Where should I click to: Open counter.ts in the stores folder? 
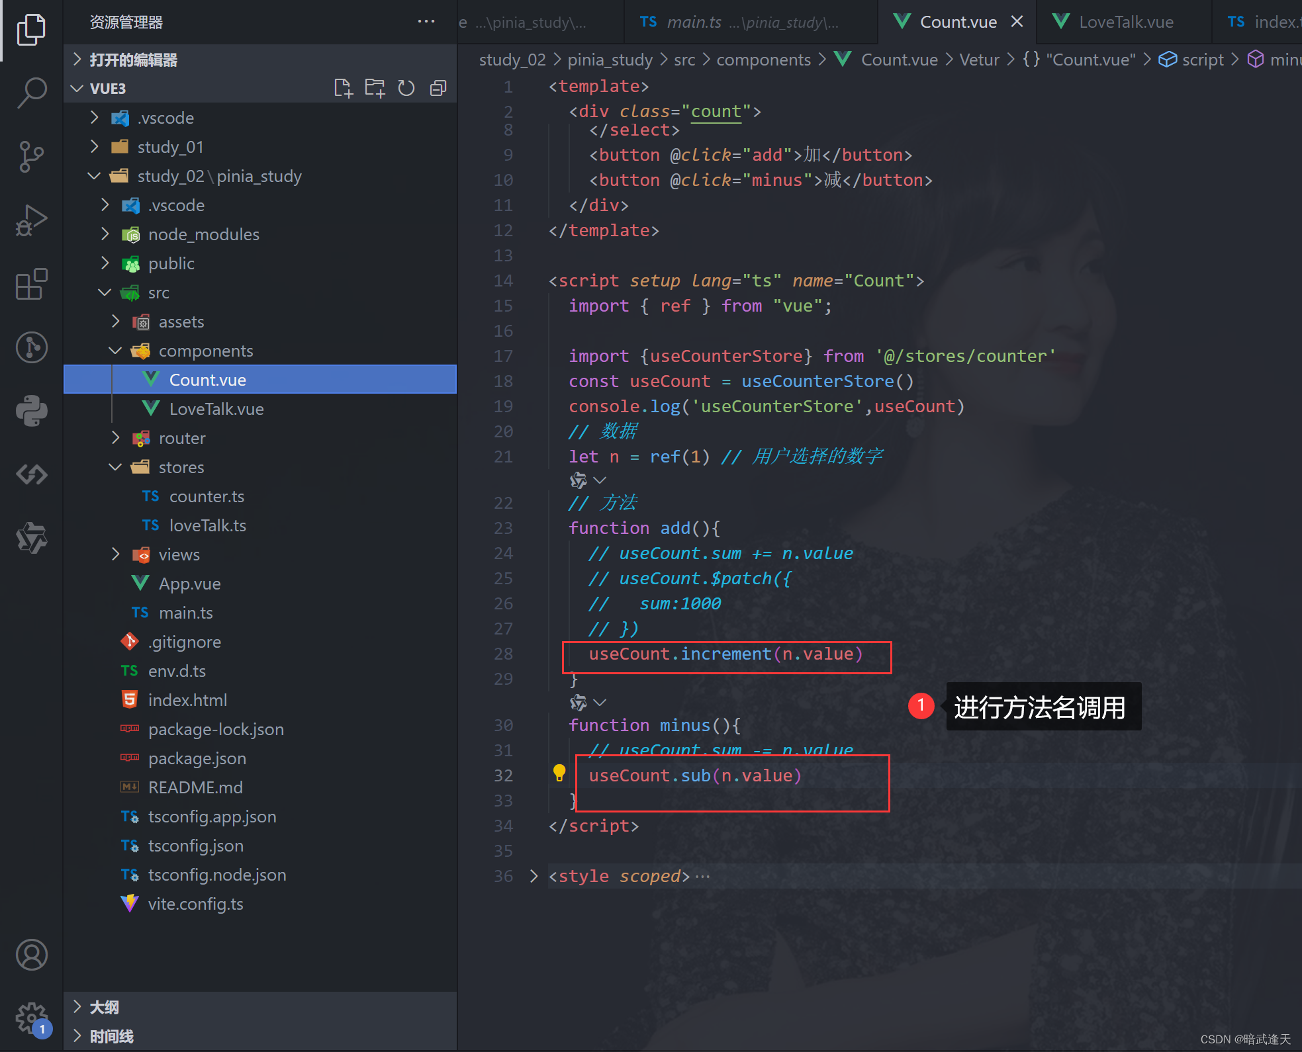[260, 496]
